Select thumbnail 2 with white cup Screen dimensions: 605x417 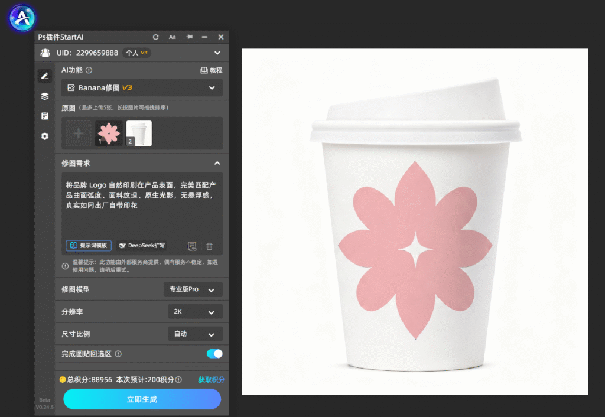coord(139,133)
